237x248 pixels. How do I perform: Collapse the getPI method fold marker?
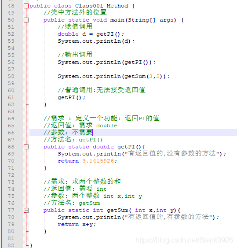click(x=26, y=147)
